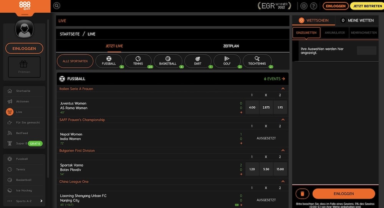Collapse the Bulgarien First Division section
This screenshot has height=208, width=384.
pyautogui.click(x=283, y=150)
